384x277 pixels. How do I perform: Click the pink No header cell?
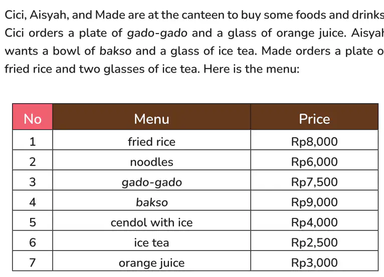(32, 117)
